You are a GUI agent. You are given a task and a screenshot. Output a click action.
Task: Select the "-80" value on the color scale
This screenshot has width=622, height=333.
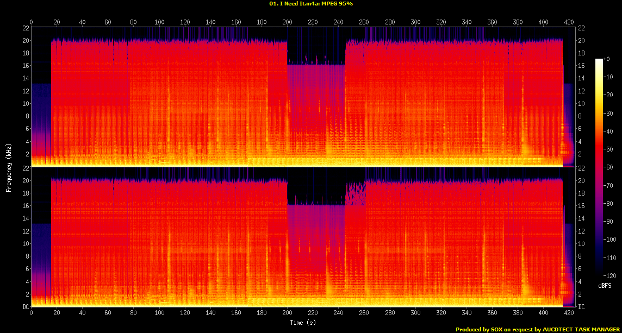[608, 203]
